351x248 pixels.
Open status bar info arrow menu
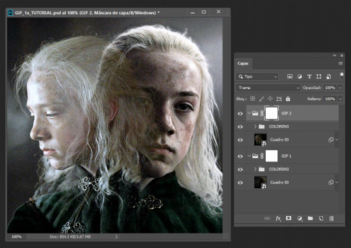(x=116, y=236)
